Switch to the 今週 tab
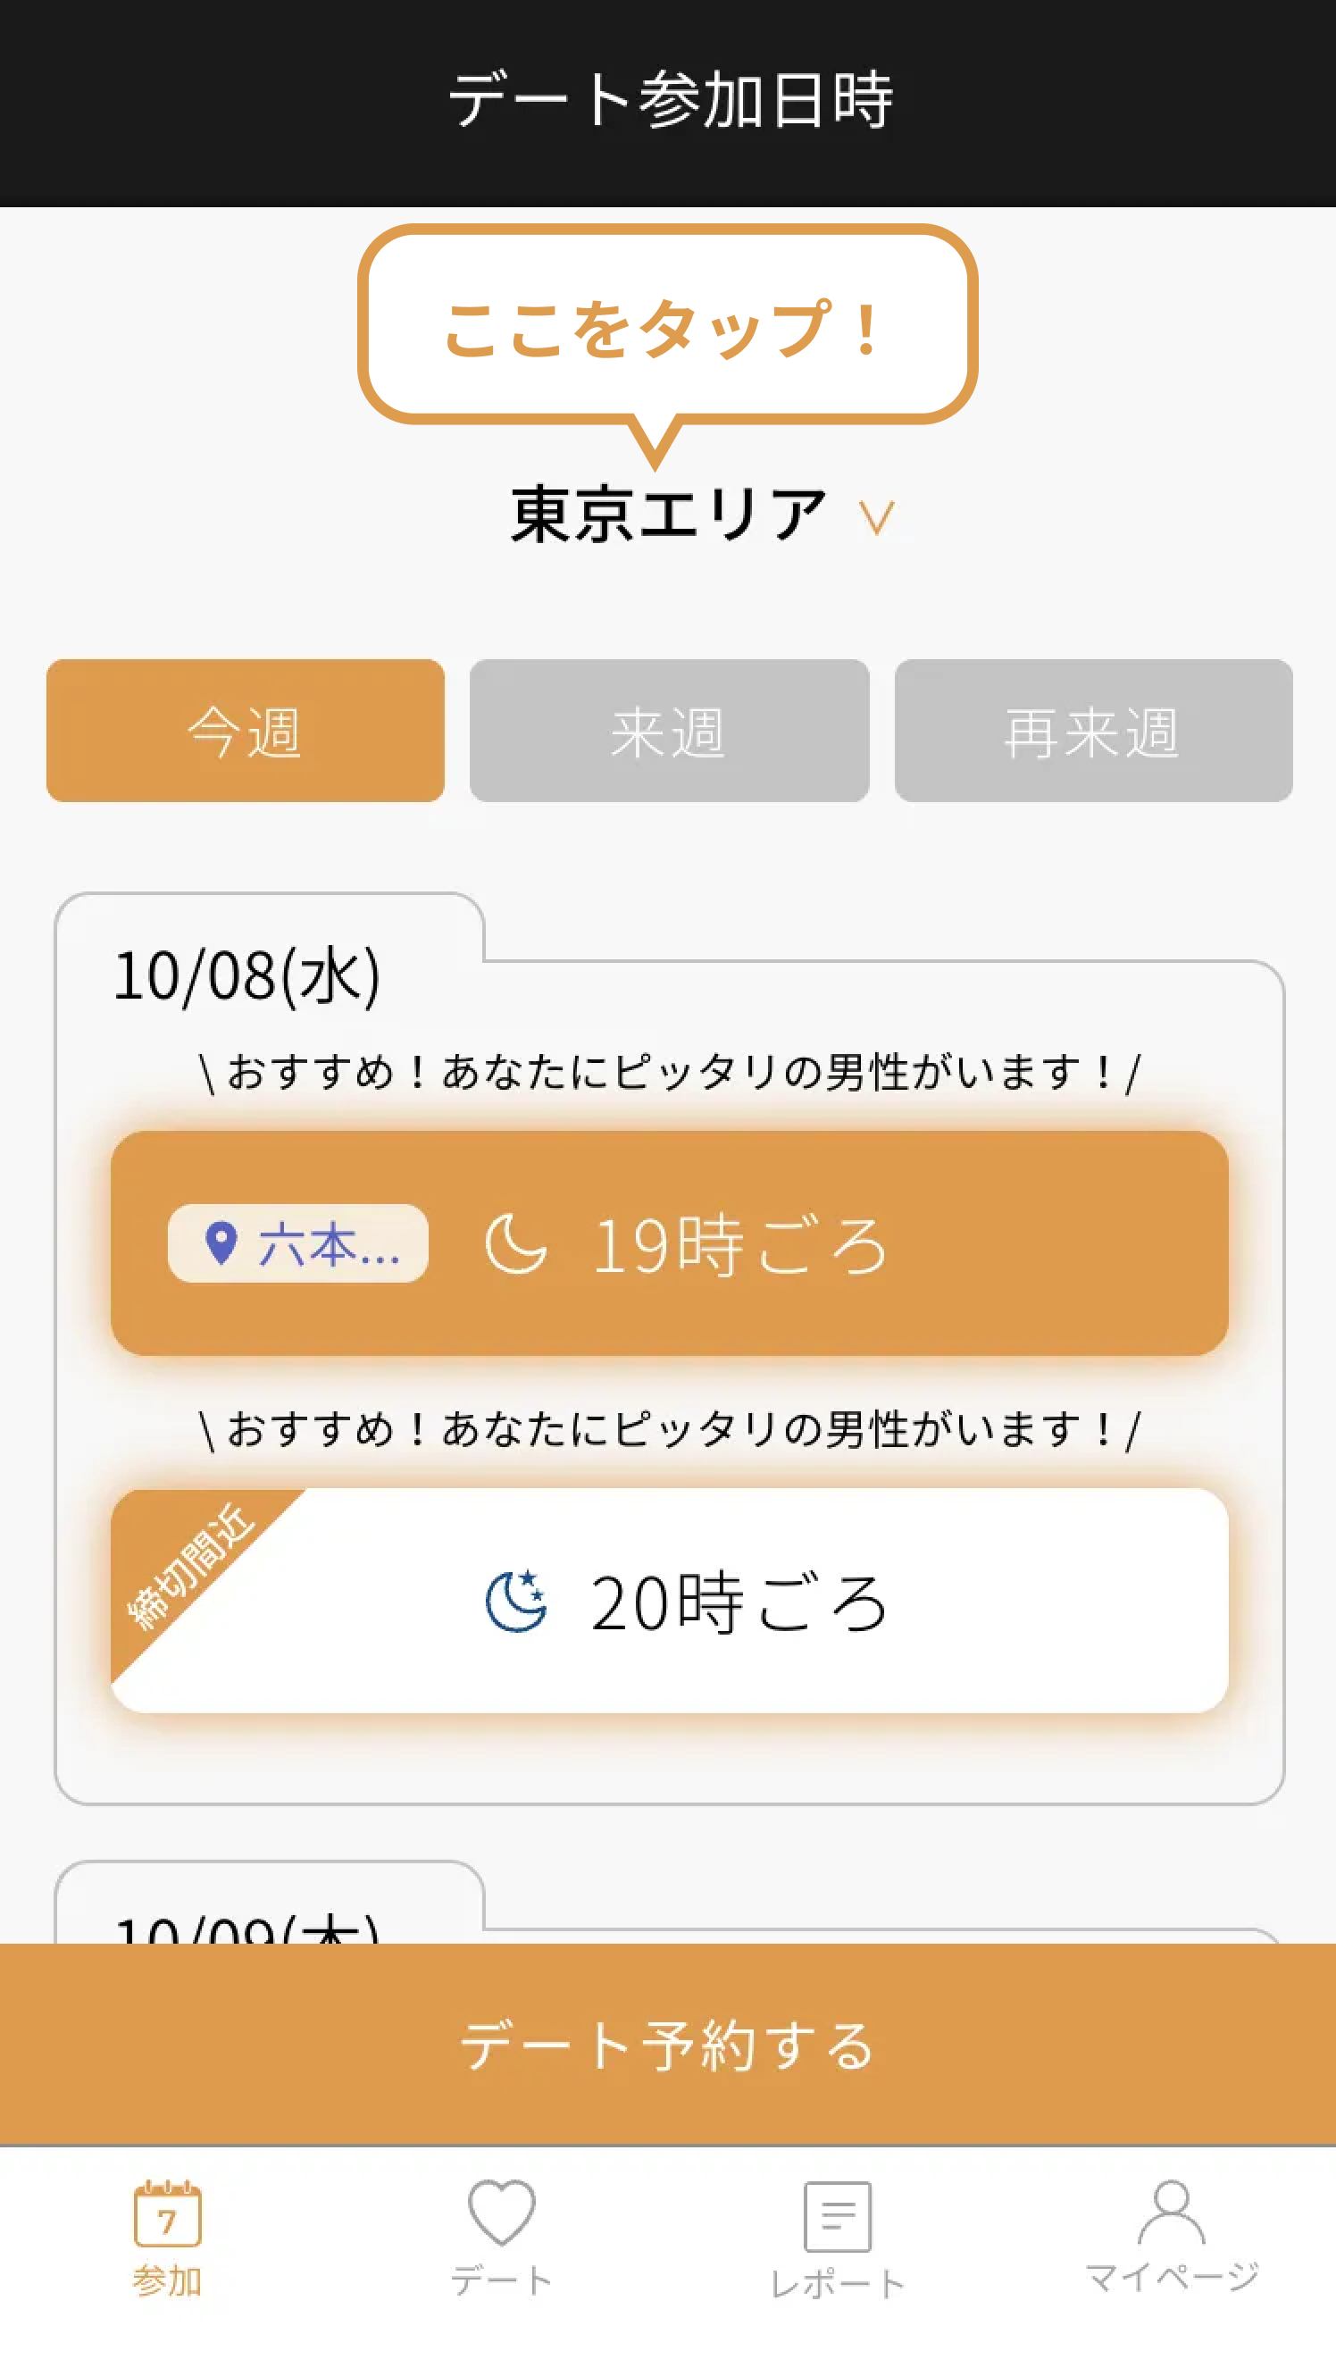 [x=246, y=731]
